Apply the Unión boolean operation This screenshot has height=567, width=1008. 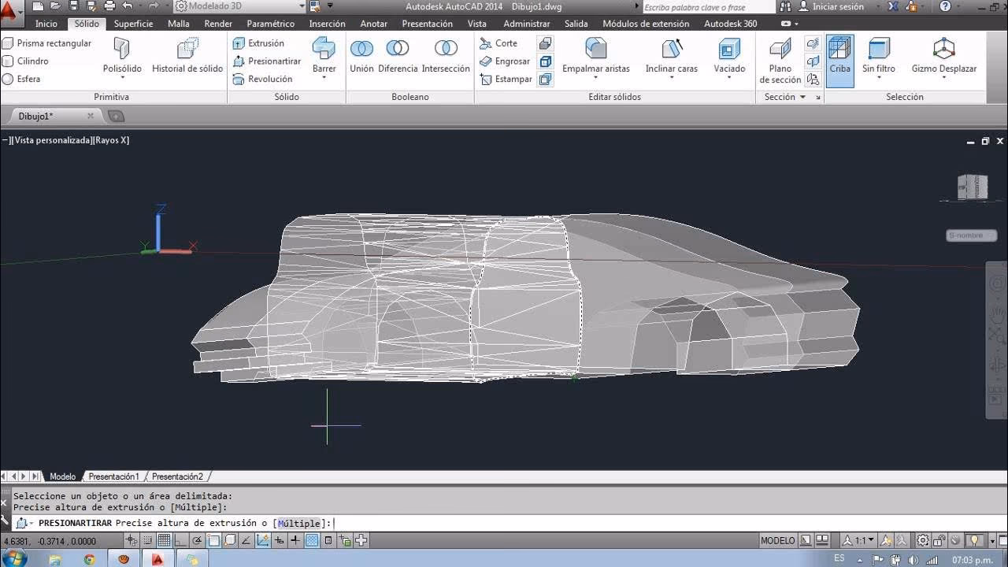[x=361, y=55]
